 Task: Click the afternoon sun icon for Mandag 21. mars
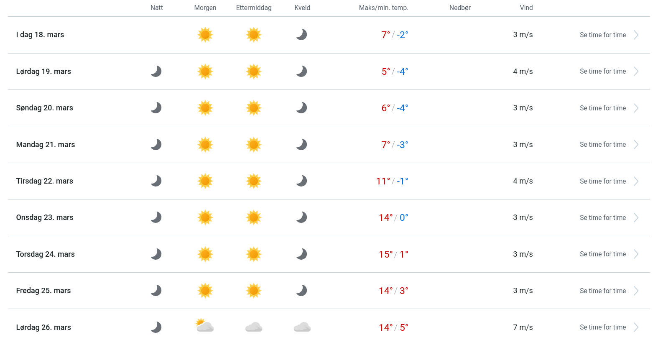click(x=253, y=145)
